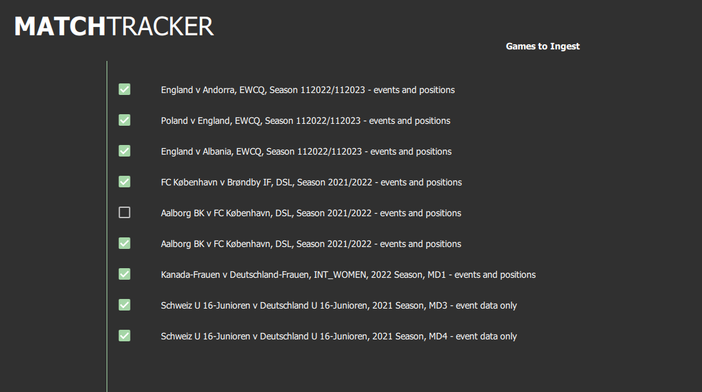The image size is (702, 392).
Task: Tick the empty Aalborg BK v FC København checkbox
Action: [x=125, y=212]
